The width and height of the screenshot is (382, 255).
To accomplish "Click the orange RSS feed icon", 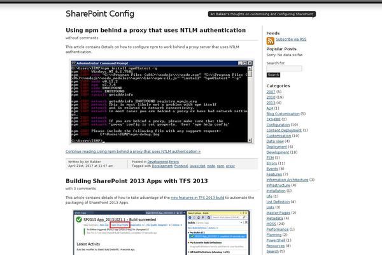I will (x=270, y=41).
